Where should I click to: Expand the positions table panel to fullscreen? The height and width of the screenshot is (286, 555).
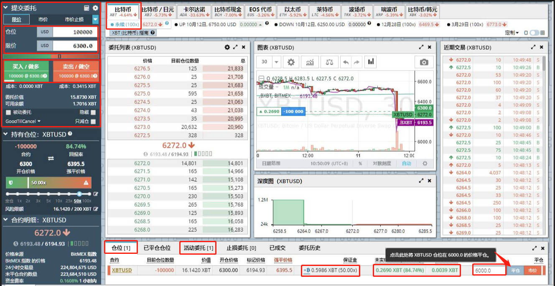(x=534, y=248)
